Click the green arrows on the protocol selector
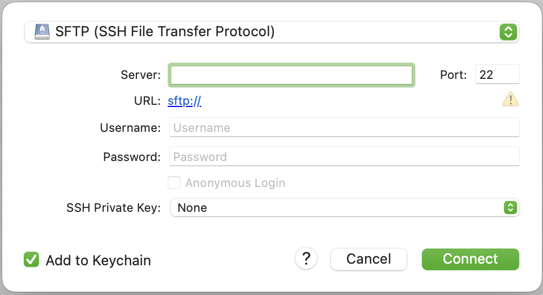Image resolution: width=543 pixels, height=295 pixels. click(508, 32)
